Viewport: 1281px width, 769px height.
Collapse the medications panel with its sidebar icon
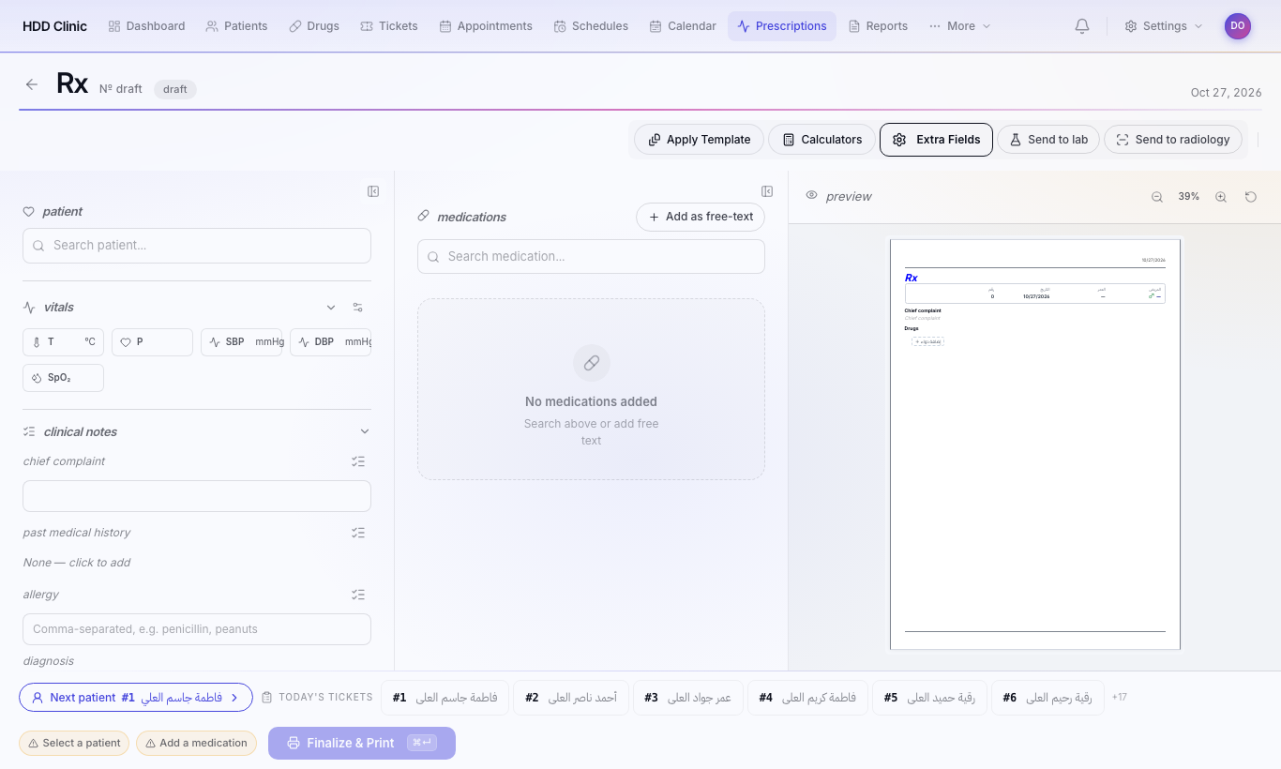coord(767,191)
